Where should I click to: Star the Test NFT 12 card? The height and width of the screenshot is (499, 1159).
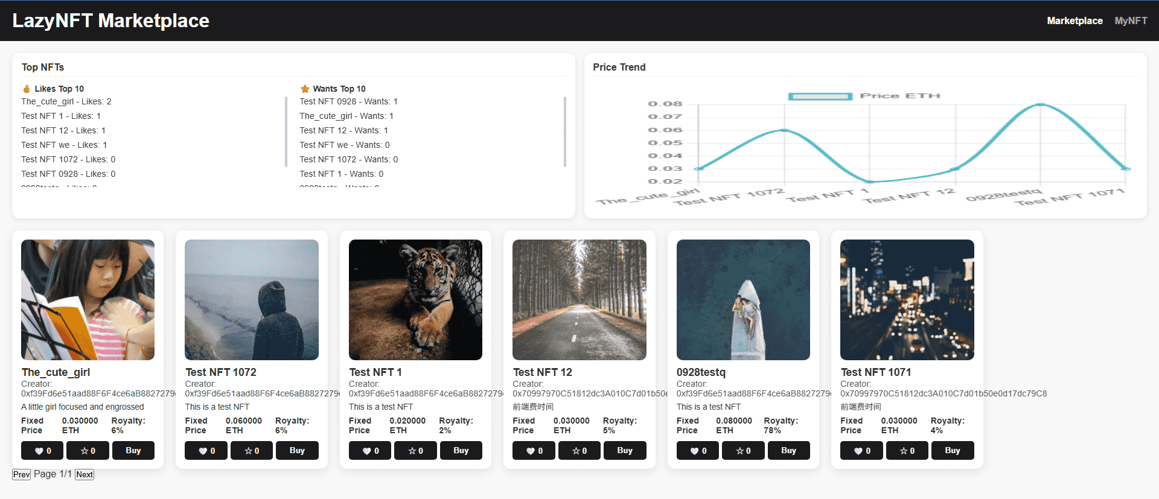tap(579, 451)
